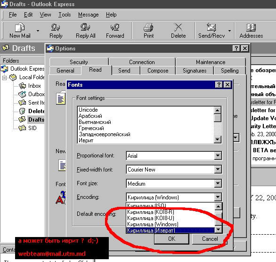Click the Fonts dialog help question button
276x262 pixels.
(219, 85)
